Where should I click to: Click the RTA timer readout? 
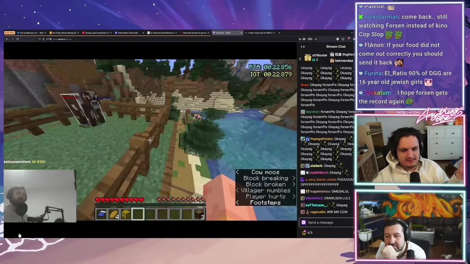tap(270, 67)
